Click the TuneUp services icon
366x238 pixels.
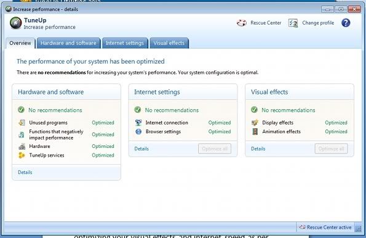pyautogui.click(x=22, y=155)
